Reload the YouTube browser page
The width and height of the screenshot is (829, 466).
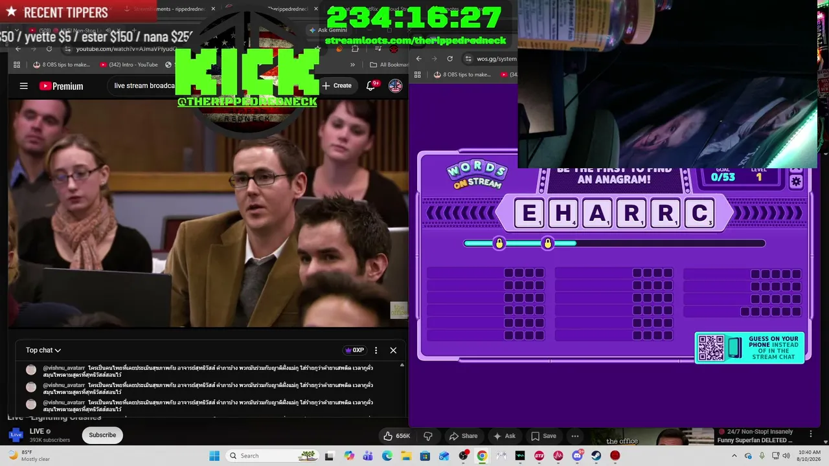click(x=49, y=49)
